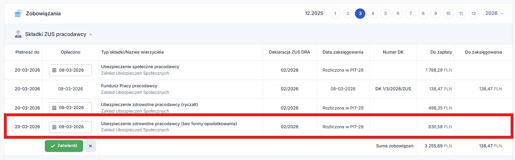This screenshot has height=160, width=515.
Task: Click calendar icon in Ubezpieczenie społeczne row
Action: tap(54, 70)
